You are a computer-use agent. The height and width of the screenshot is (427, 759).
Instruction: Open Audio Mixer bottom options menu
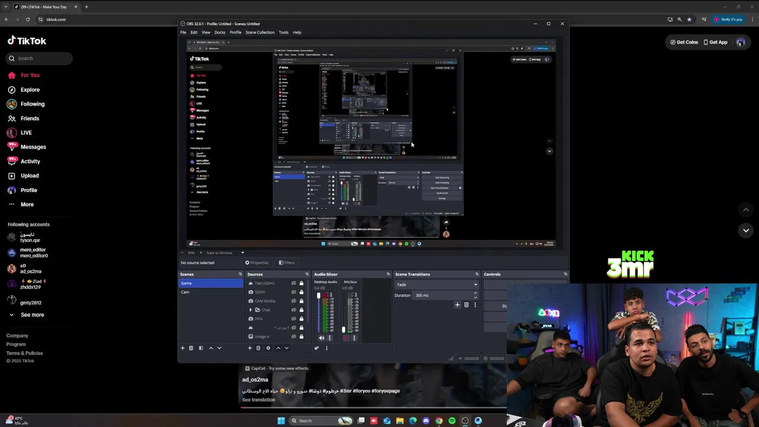click(326, 348)
